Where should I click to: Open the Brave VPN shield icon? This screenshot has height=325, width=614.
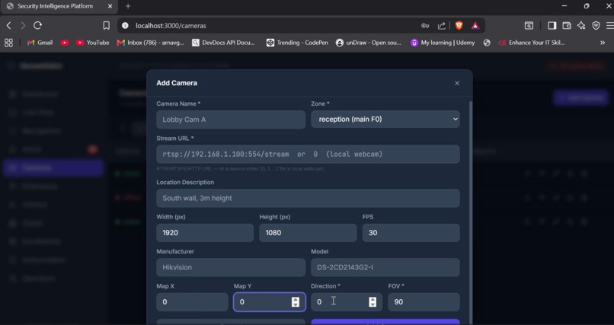(596, 25)
